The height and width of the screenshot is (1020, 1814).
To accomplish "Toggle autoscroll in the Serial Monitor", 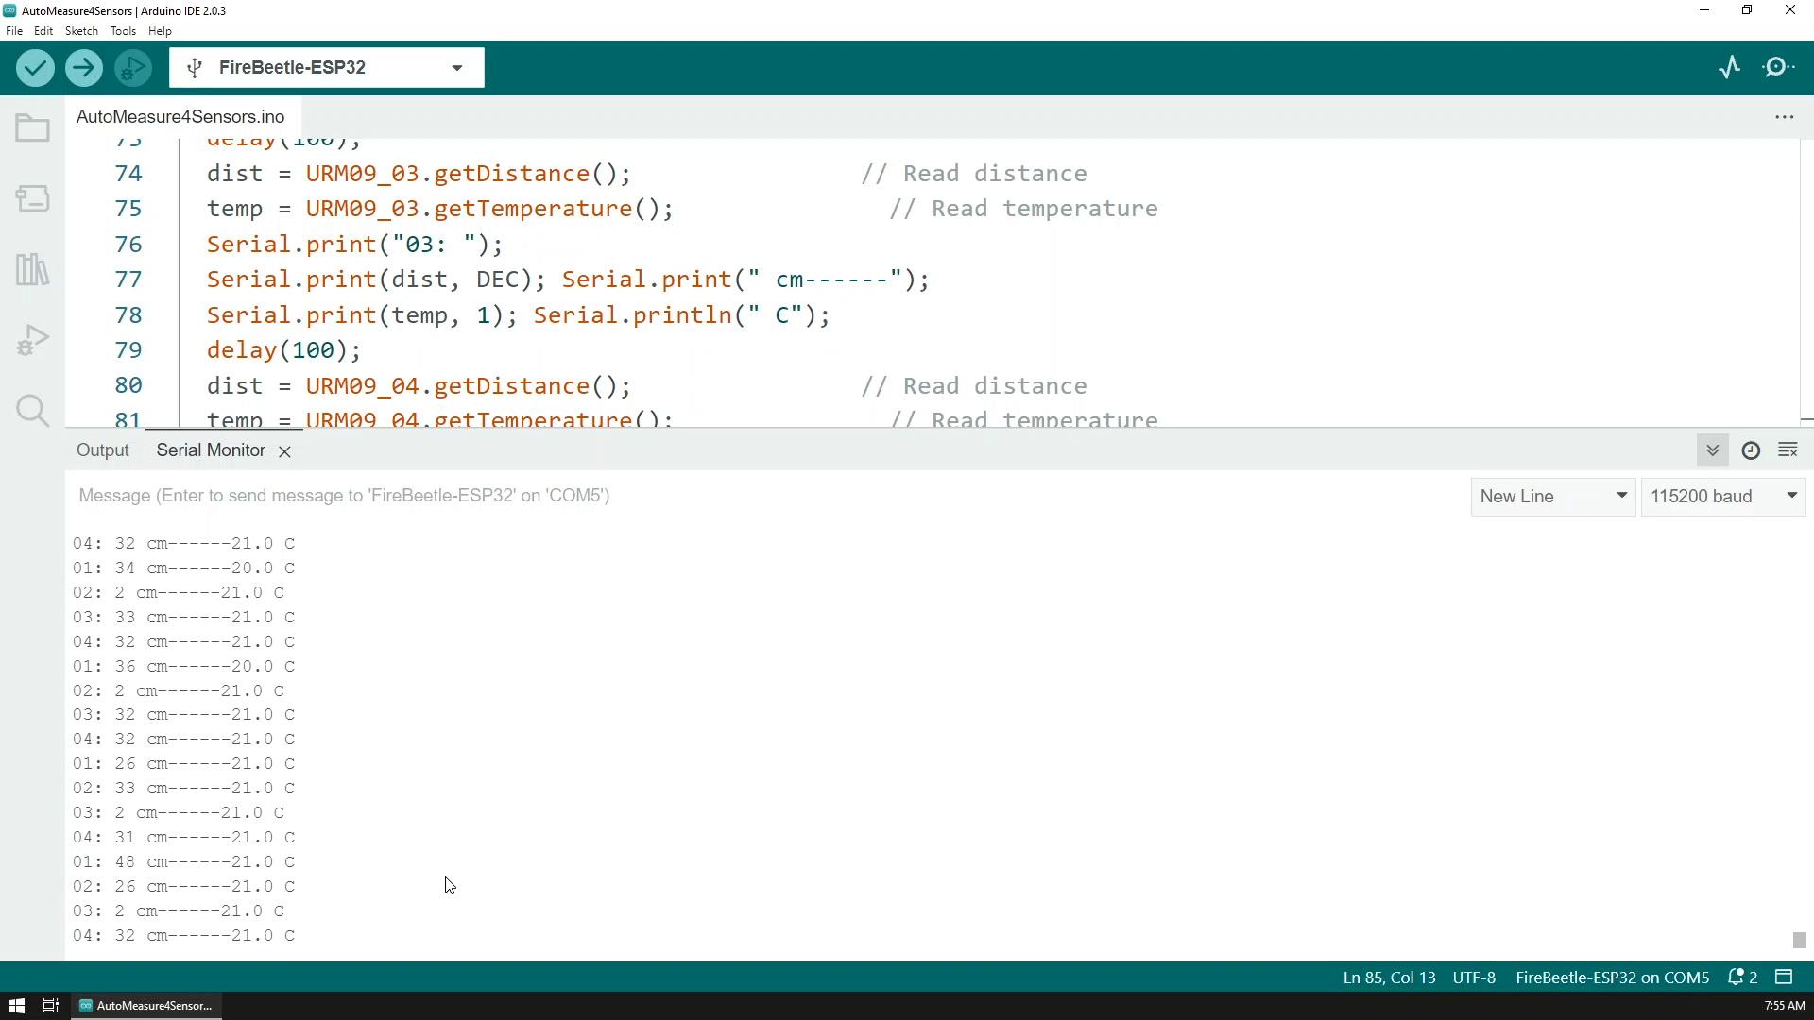I will [x=1712, y=450].
